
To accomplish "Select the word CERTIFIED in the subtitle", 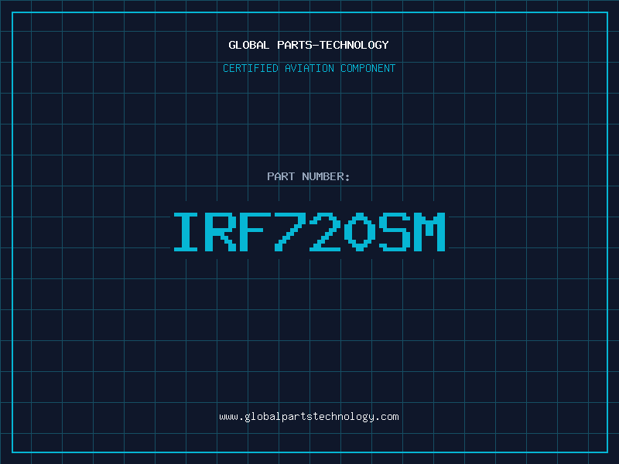I will 251,69.
